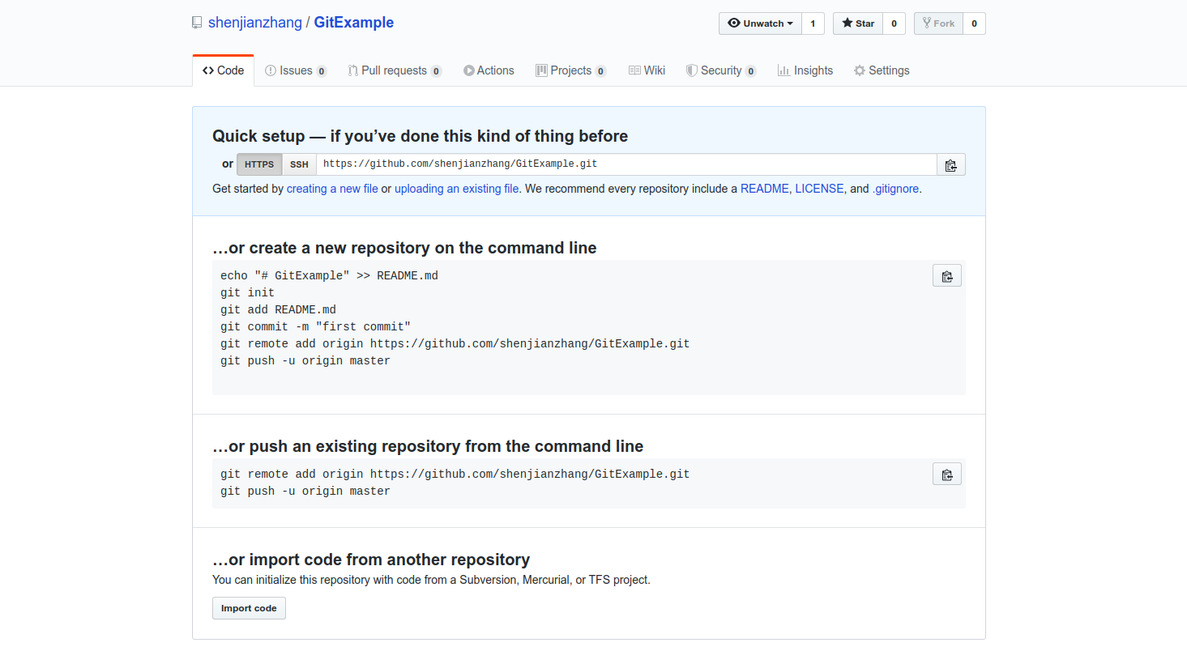Image resolution: width=1187 pixels, height=647 pixels.
Task: Click the 'git commit -m "first commit"' line
Action: coord(315,327)
